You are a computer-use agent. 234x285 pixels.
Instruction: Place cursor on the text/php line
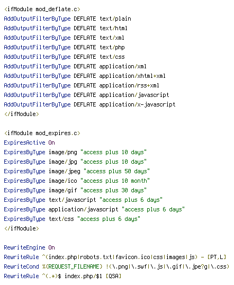coord(64,47)
